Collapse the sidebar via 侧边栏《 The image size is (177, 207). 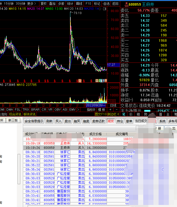pos(113,114)
